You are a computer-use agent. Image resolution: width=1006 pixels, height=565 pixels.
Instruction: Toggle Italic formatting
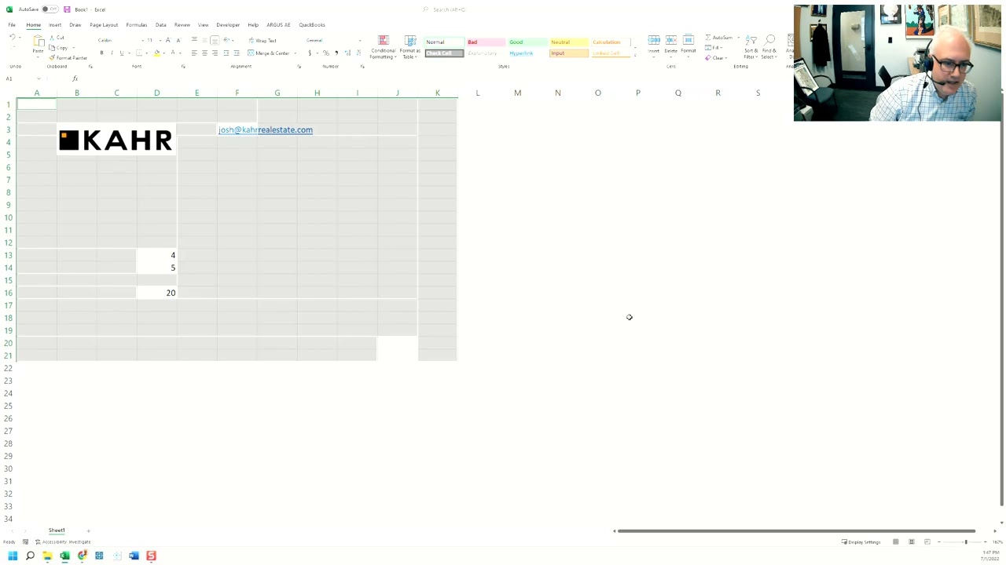112,53
